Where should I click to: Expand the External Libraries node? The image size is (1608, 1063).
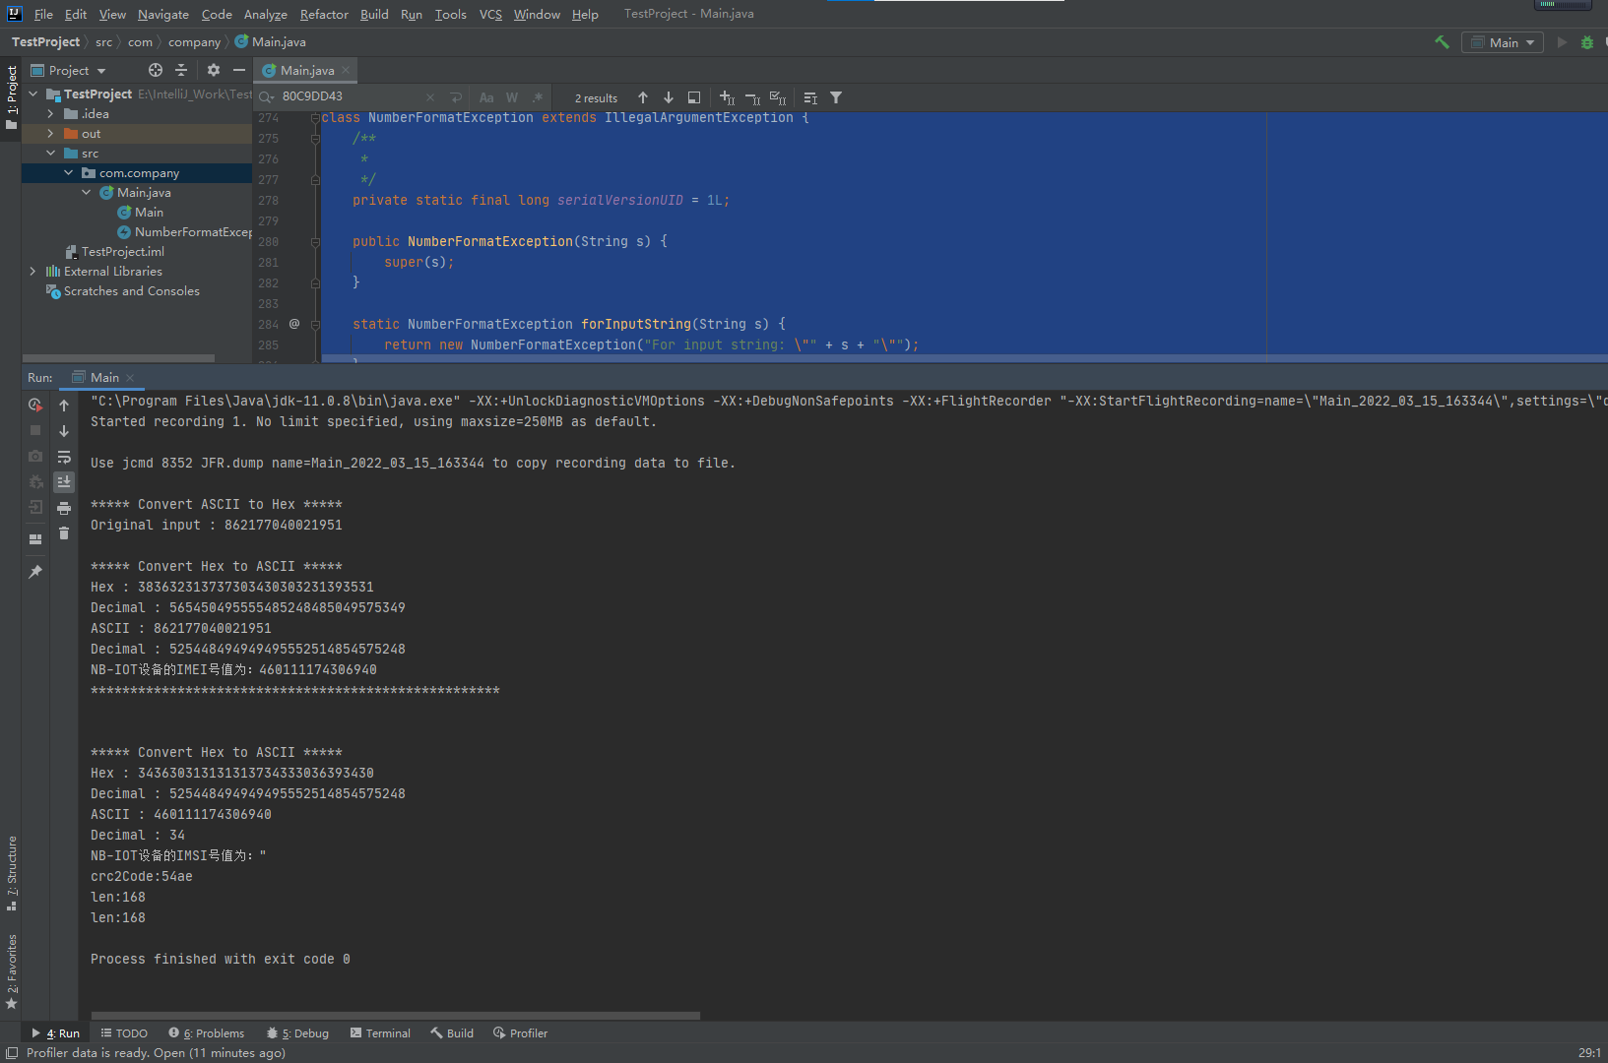point(32,271)
